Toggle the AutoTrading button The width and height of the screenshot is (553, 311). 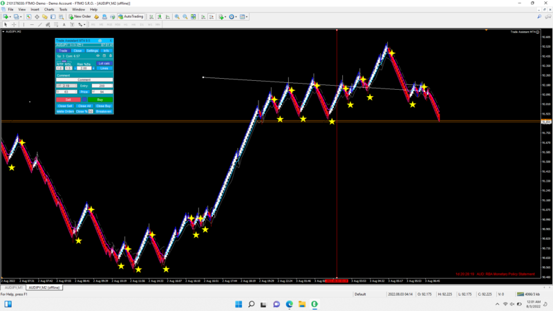pos(131,17)
